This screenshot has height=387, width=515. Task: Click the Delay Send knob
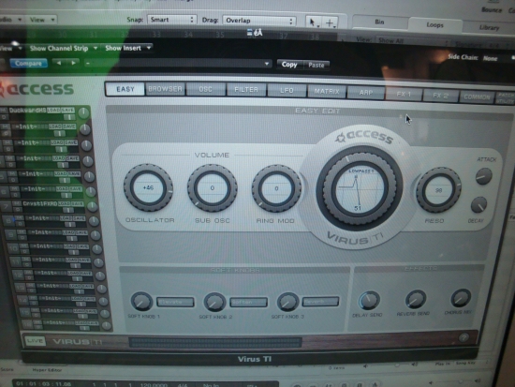click(369, 300)
